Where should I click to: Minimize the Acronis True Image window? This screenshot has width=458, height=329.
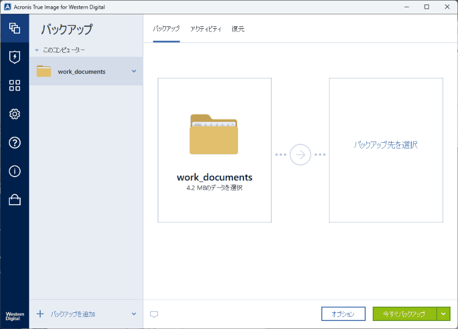coord(406,7)
